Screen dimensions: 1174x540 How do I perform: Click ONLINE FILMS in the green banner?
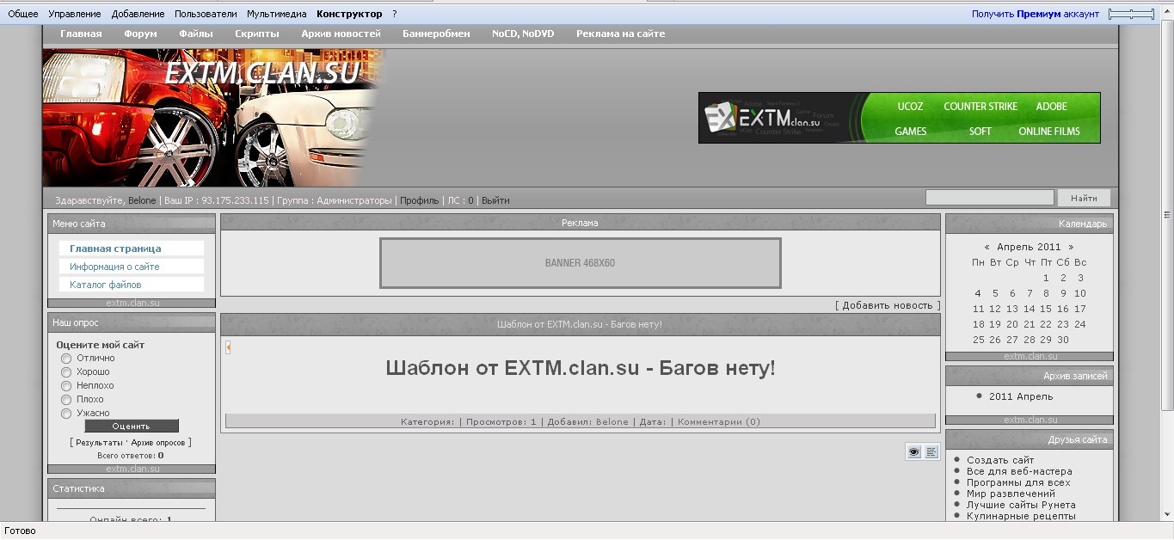(x=1049, y=132)
